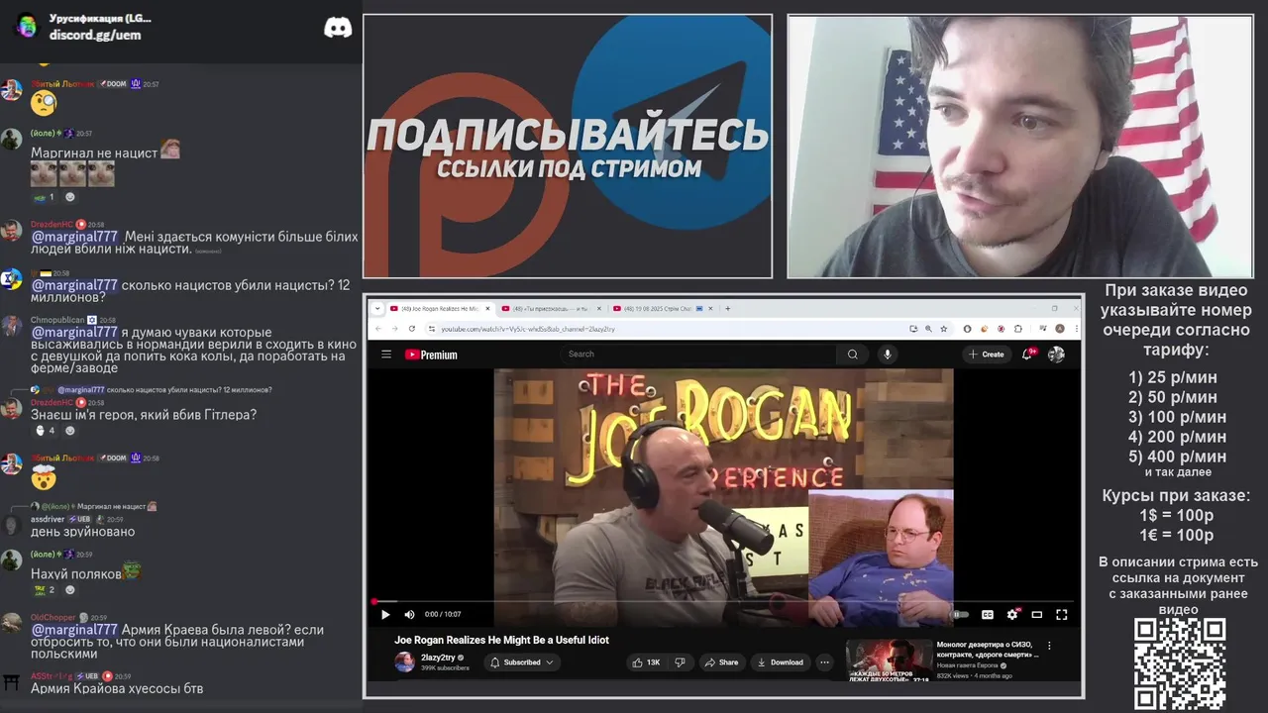Click the Discord logo icon

[338, 28]
